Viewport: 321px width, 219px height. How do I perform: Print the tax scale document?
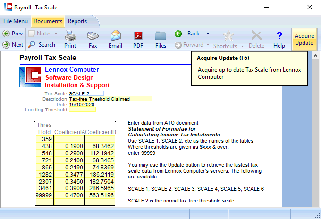70,39
